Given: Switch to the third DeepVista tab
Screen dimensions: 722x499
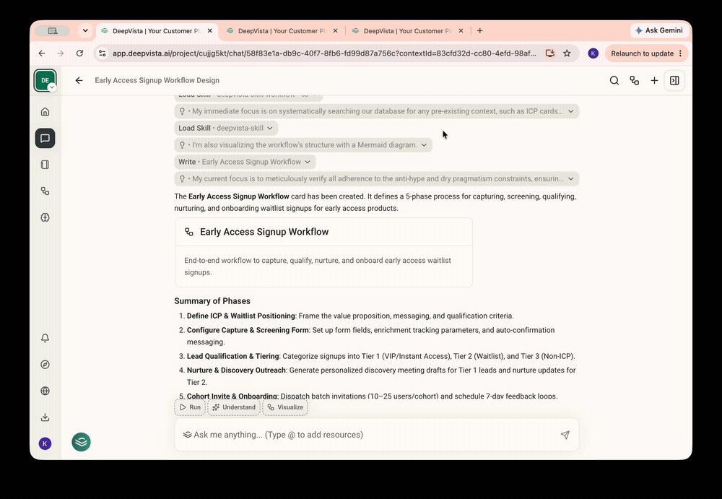Looking at the screenshot, I should 407,31.
